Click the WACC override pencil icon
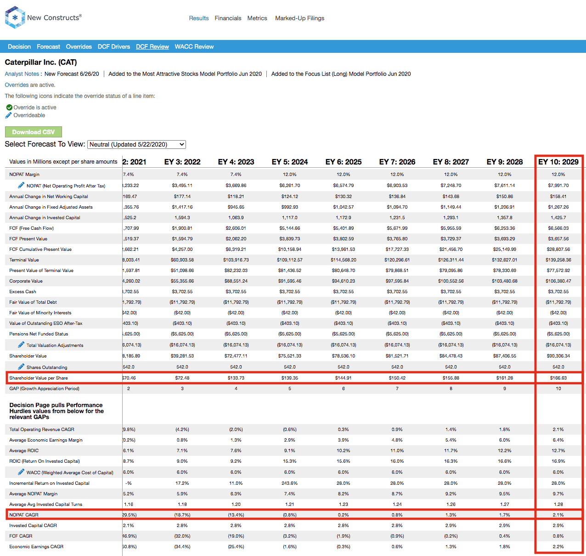 pyautogui.click(x=21, y=472)
